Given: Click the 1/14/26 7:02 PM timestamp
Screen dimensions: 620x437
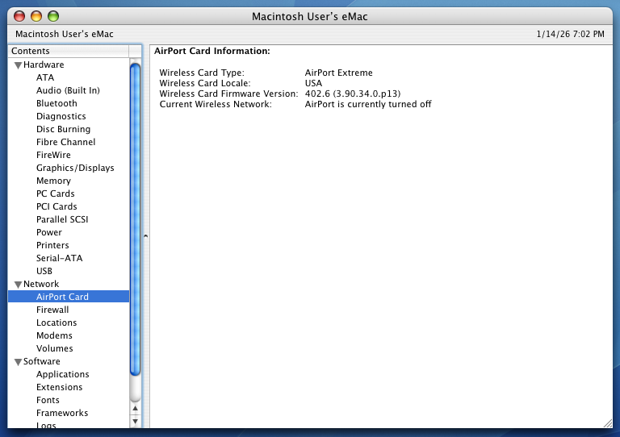Looking at the screenshot, I should point(570,34).
